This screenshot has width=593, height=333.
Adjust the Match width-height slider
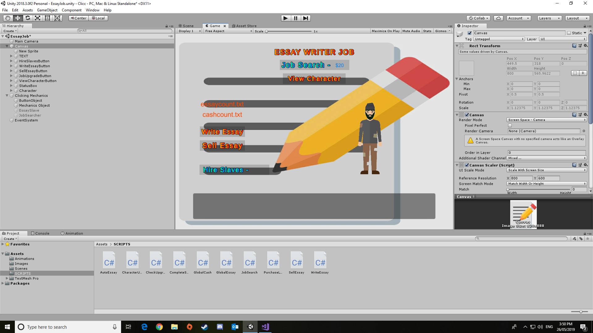[x=539, y=189]
